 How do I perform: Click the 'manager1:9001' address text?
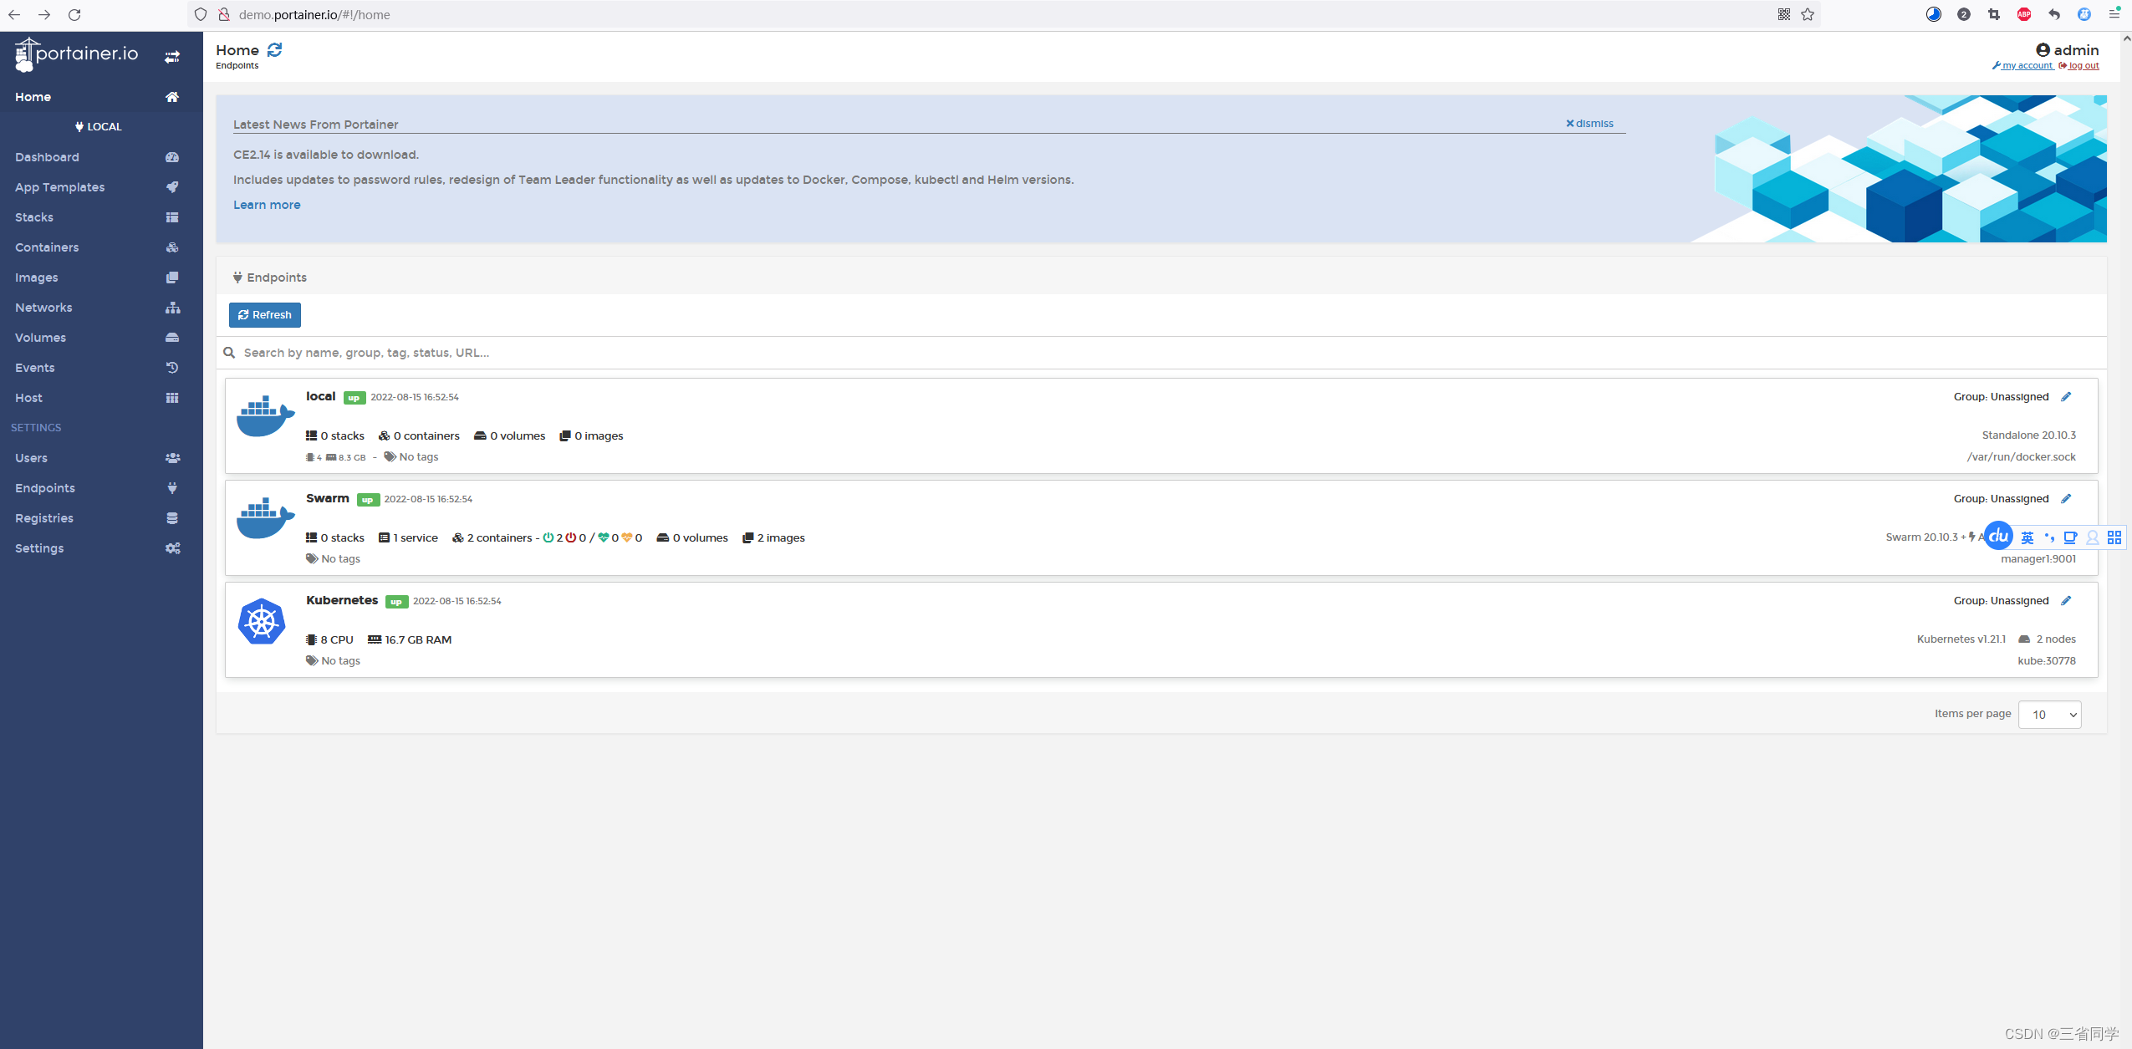coord(2038,559)
